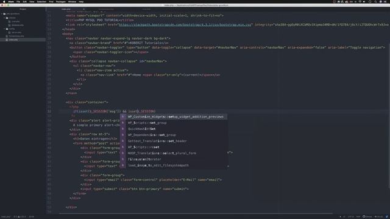Open the Window menu
The image size is (390, 219).
(72, 1)
